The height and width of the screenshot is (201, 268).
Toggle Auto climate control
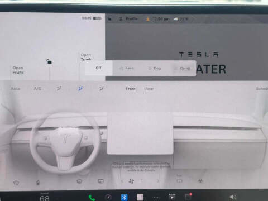pos(16,89)
